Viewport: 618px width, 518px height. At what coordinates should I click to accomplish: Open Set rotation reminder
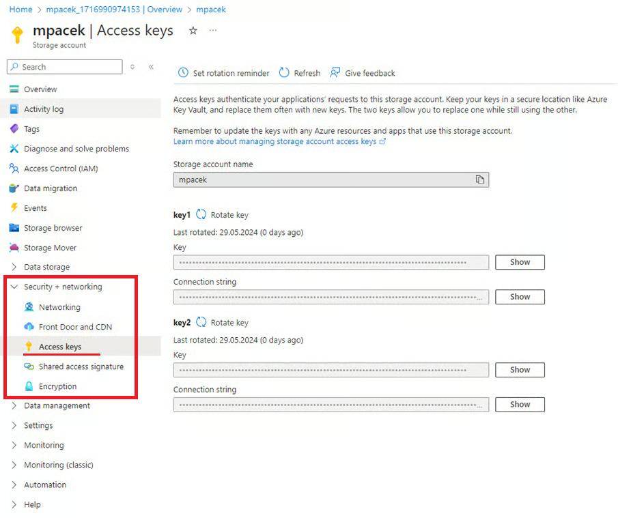tap(223, 73)
